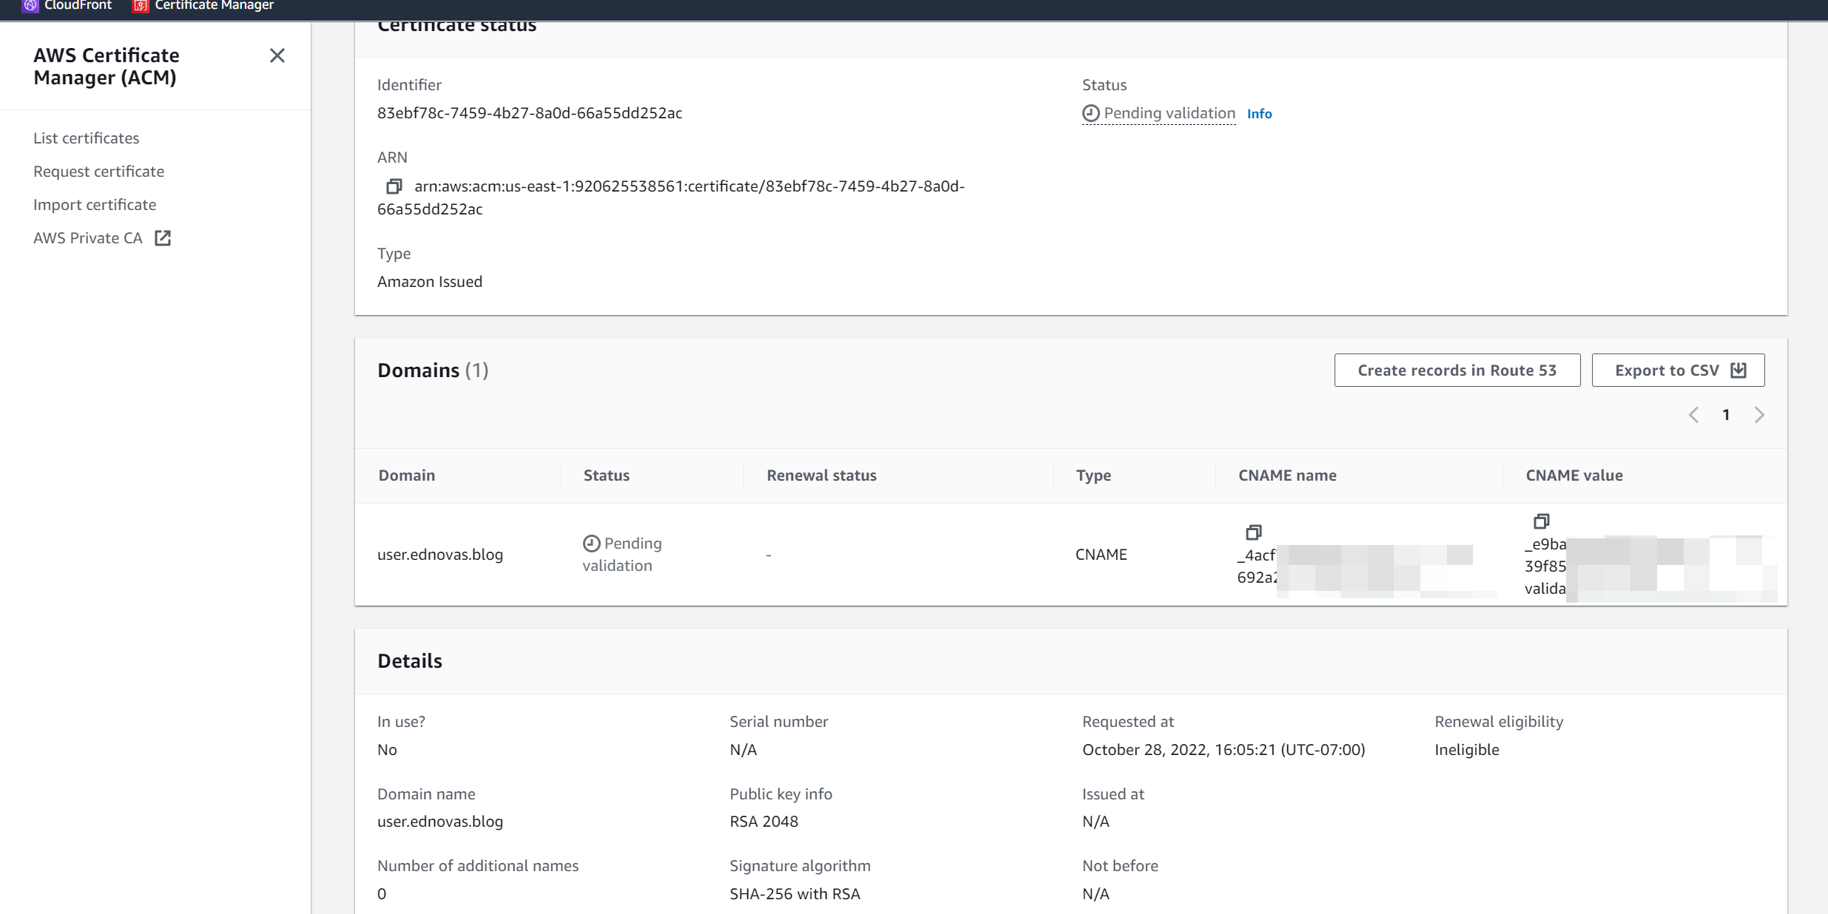Open the Info link beside Pending validation
Image resolution: width=1828 pixels, height=914 pixels.
coord(1259,113)
